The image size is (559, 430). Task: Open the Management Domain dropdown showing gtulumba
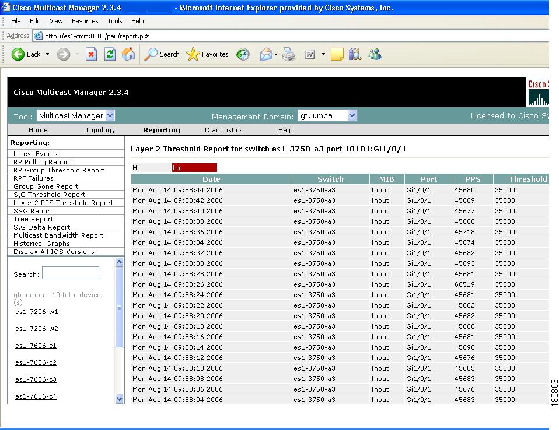[x=327, y=116]
